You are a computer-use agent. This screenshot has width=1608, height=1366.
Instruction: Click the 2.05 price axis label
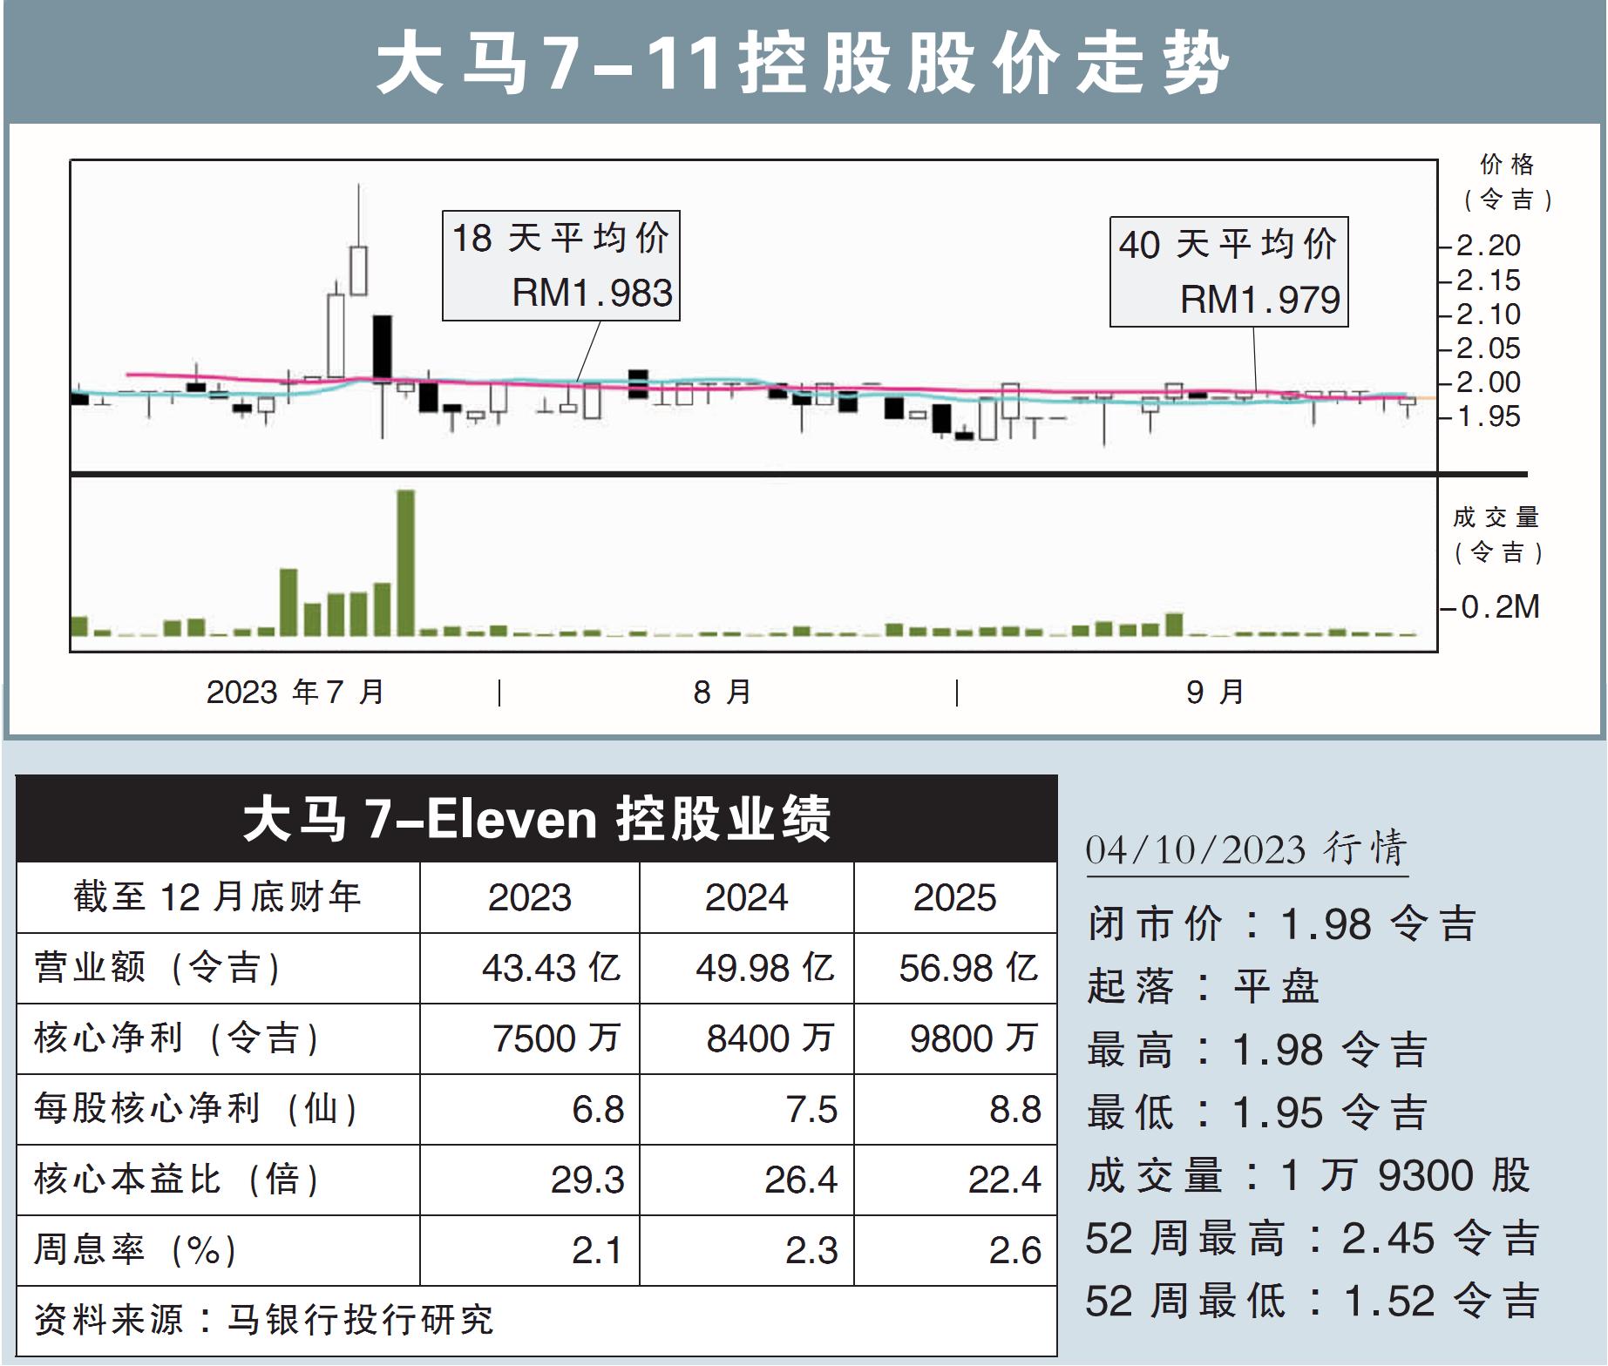[1488, 348]
